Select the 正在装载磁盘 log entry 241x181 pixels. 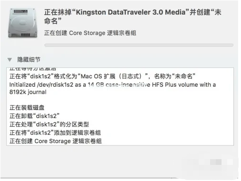point(27,108)
